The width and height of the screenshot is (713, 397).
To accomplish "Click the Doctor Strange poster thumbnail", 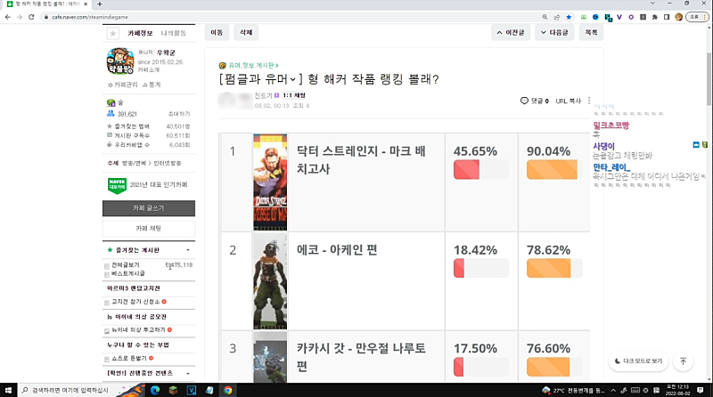I will (x=270, y=182).
